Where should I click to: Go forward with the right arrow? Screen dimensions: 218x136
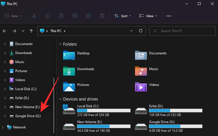(x=14, y=31)
